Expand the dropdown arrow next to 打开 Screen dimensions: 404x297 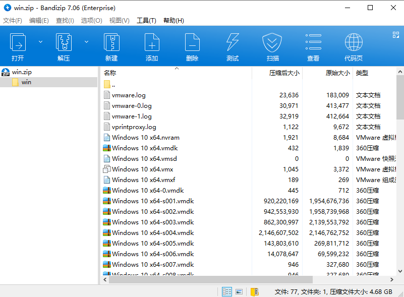40,42
